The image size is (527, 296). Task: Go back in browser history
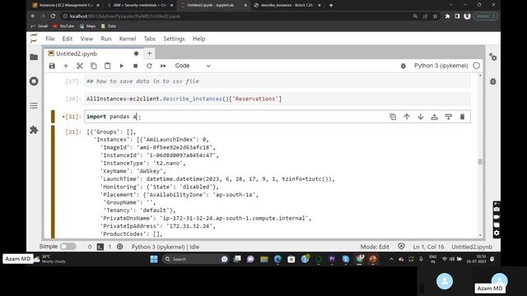[33, 16]
